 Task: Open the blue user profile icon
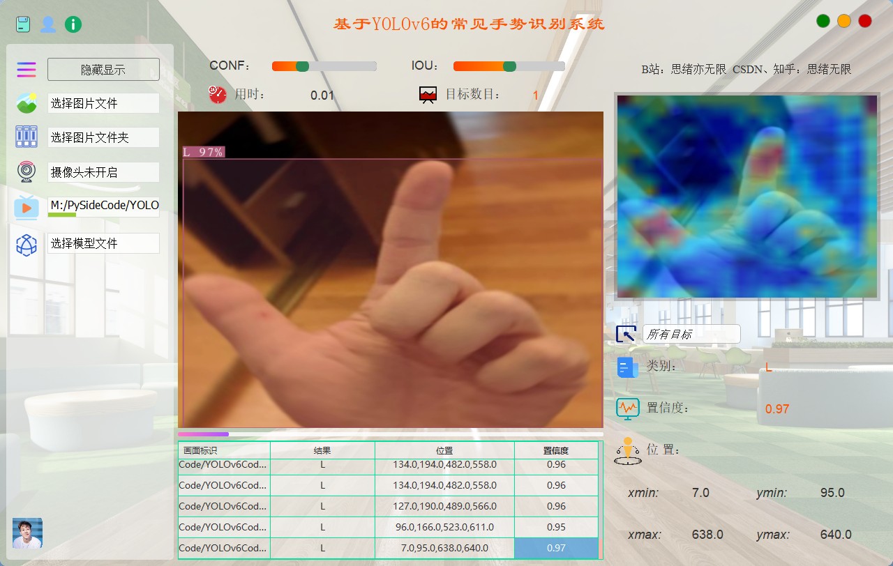tap(48, 24)
